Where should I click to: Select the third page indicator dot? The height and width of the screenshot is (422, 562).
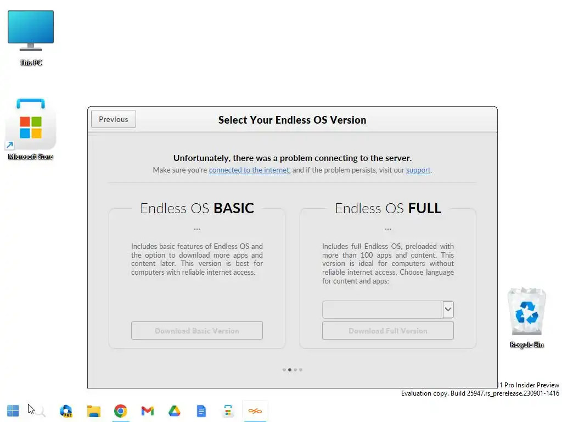pyautogui.click(x=295, y=370)
